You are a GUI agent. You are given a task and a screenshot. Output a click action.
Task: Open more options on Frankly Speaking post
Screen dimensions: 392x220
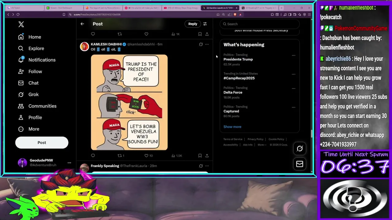click(207, 166)
